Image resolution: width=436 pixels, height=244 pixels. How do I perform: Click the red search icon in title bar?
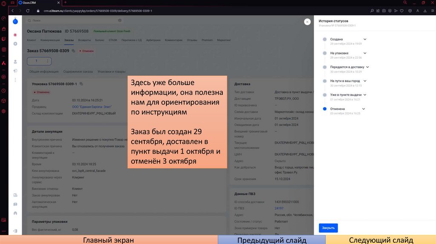pyautogui.click(x=405, y=3)
